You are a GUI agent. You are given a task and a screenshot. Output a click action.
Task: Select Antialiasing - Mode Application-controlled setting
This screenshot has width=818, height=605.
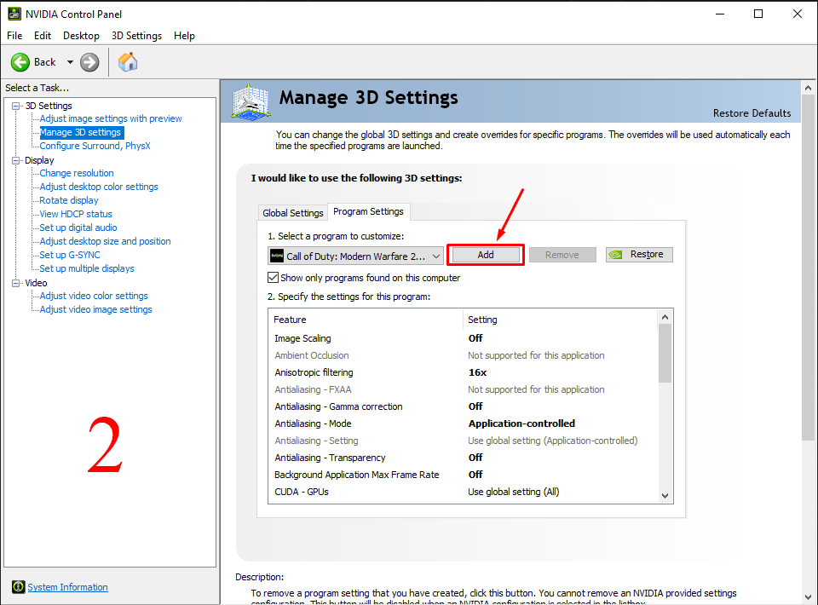[521, 423]
